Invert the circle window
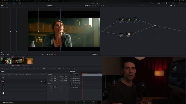The width and height of the screenshot is (186, 104). tap(41, 81)
